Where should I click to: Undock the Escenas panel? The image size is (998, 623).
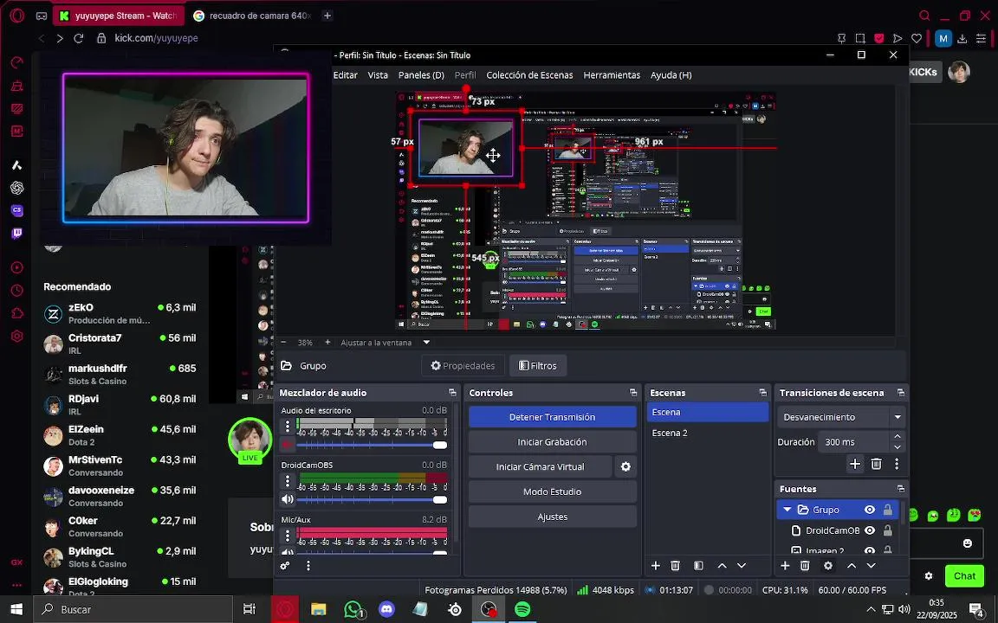coord(763,393)
